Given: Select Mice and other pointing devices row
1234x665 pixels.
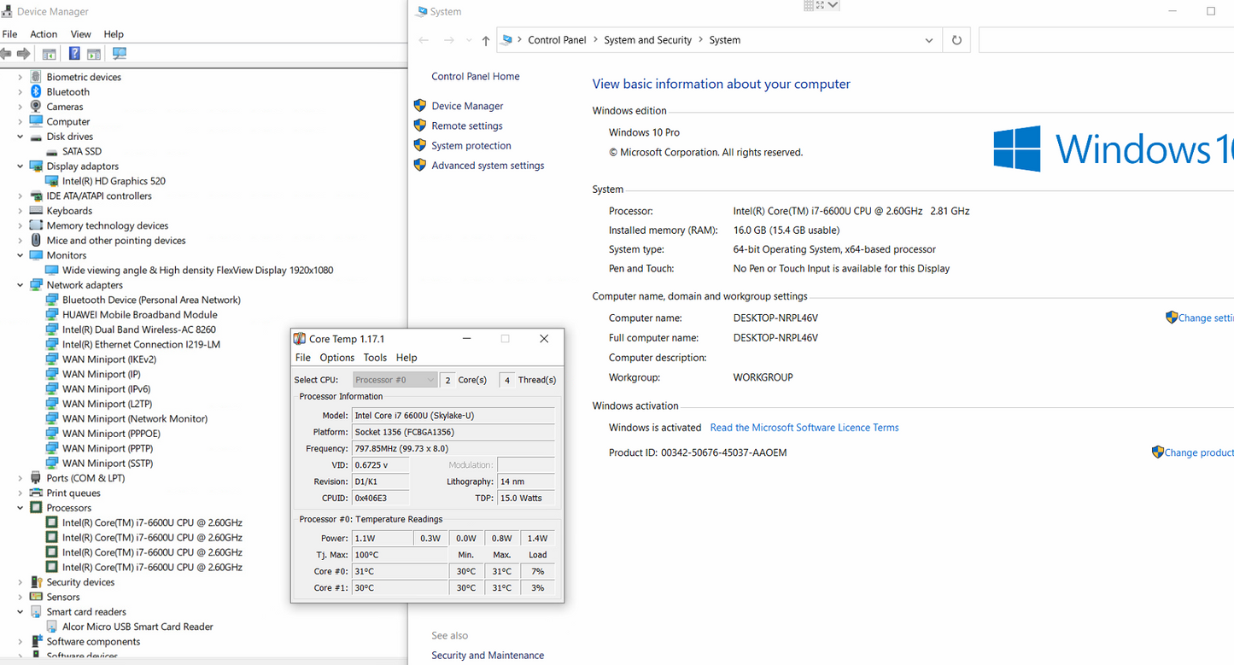Looking at the screenshot, I should pos(116,241).
